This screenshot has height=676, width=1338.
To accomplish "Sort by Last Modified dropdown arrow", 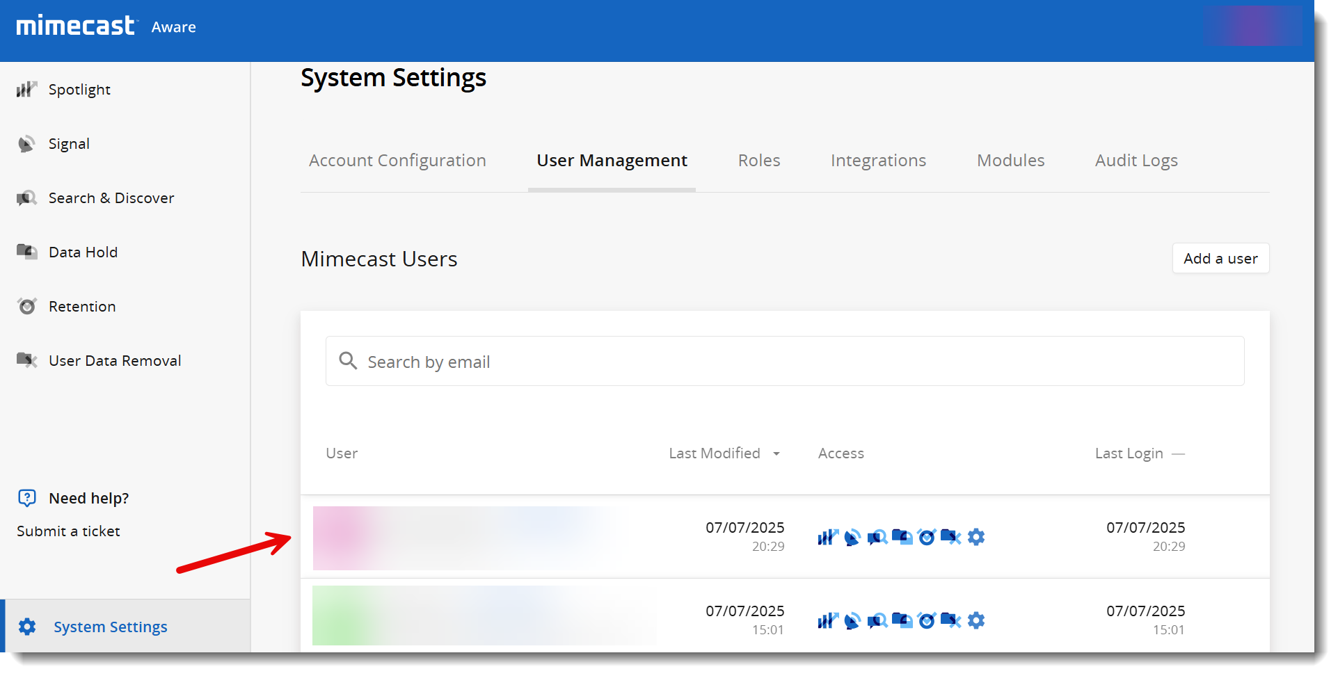I will pos(776,453).
